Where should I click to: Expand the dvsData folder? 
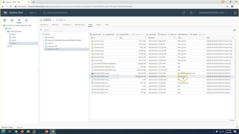tap(43, 37)
